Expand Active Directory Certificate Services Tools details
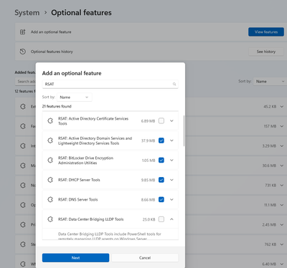The image size is (287, 268). [171, 121]
